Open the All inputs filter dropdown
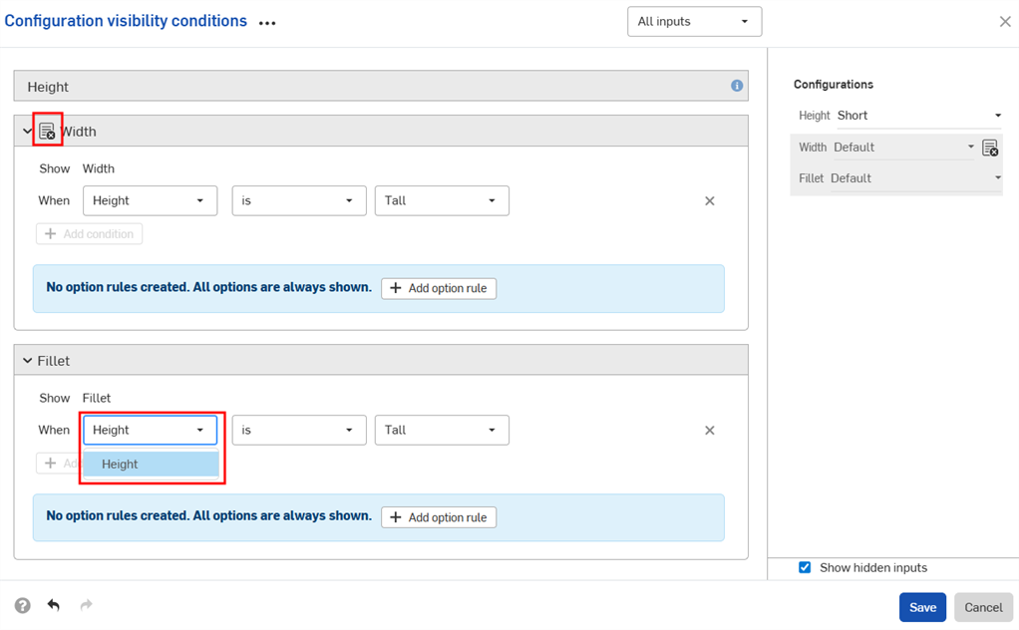Viewport: 1019px width, 630px height. point(694,22)
